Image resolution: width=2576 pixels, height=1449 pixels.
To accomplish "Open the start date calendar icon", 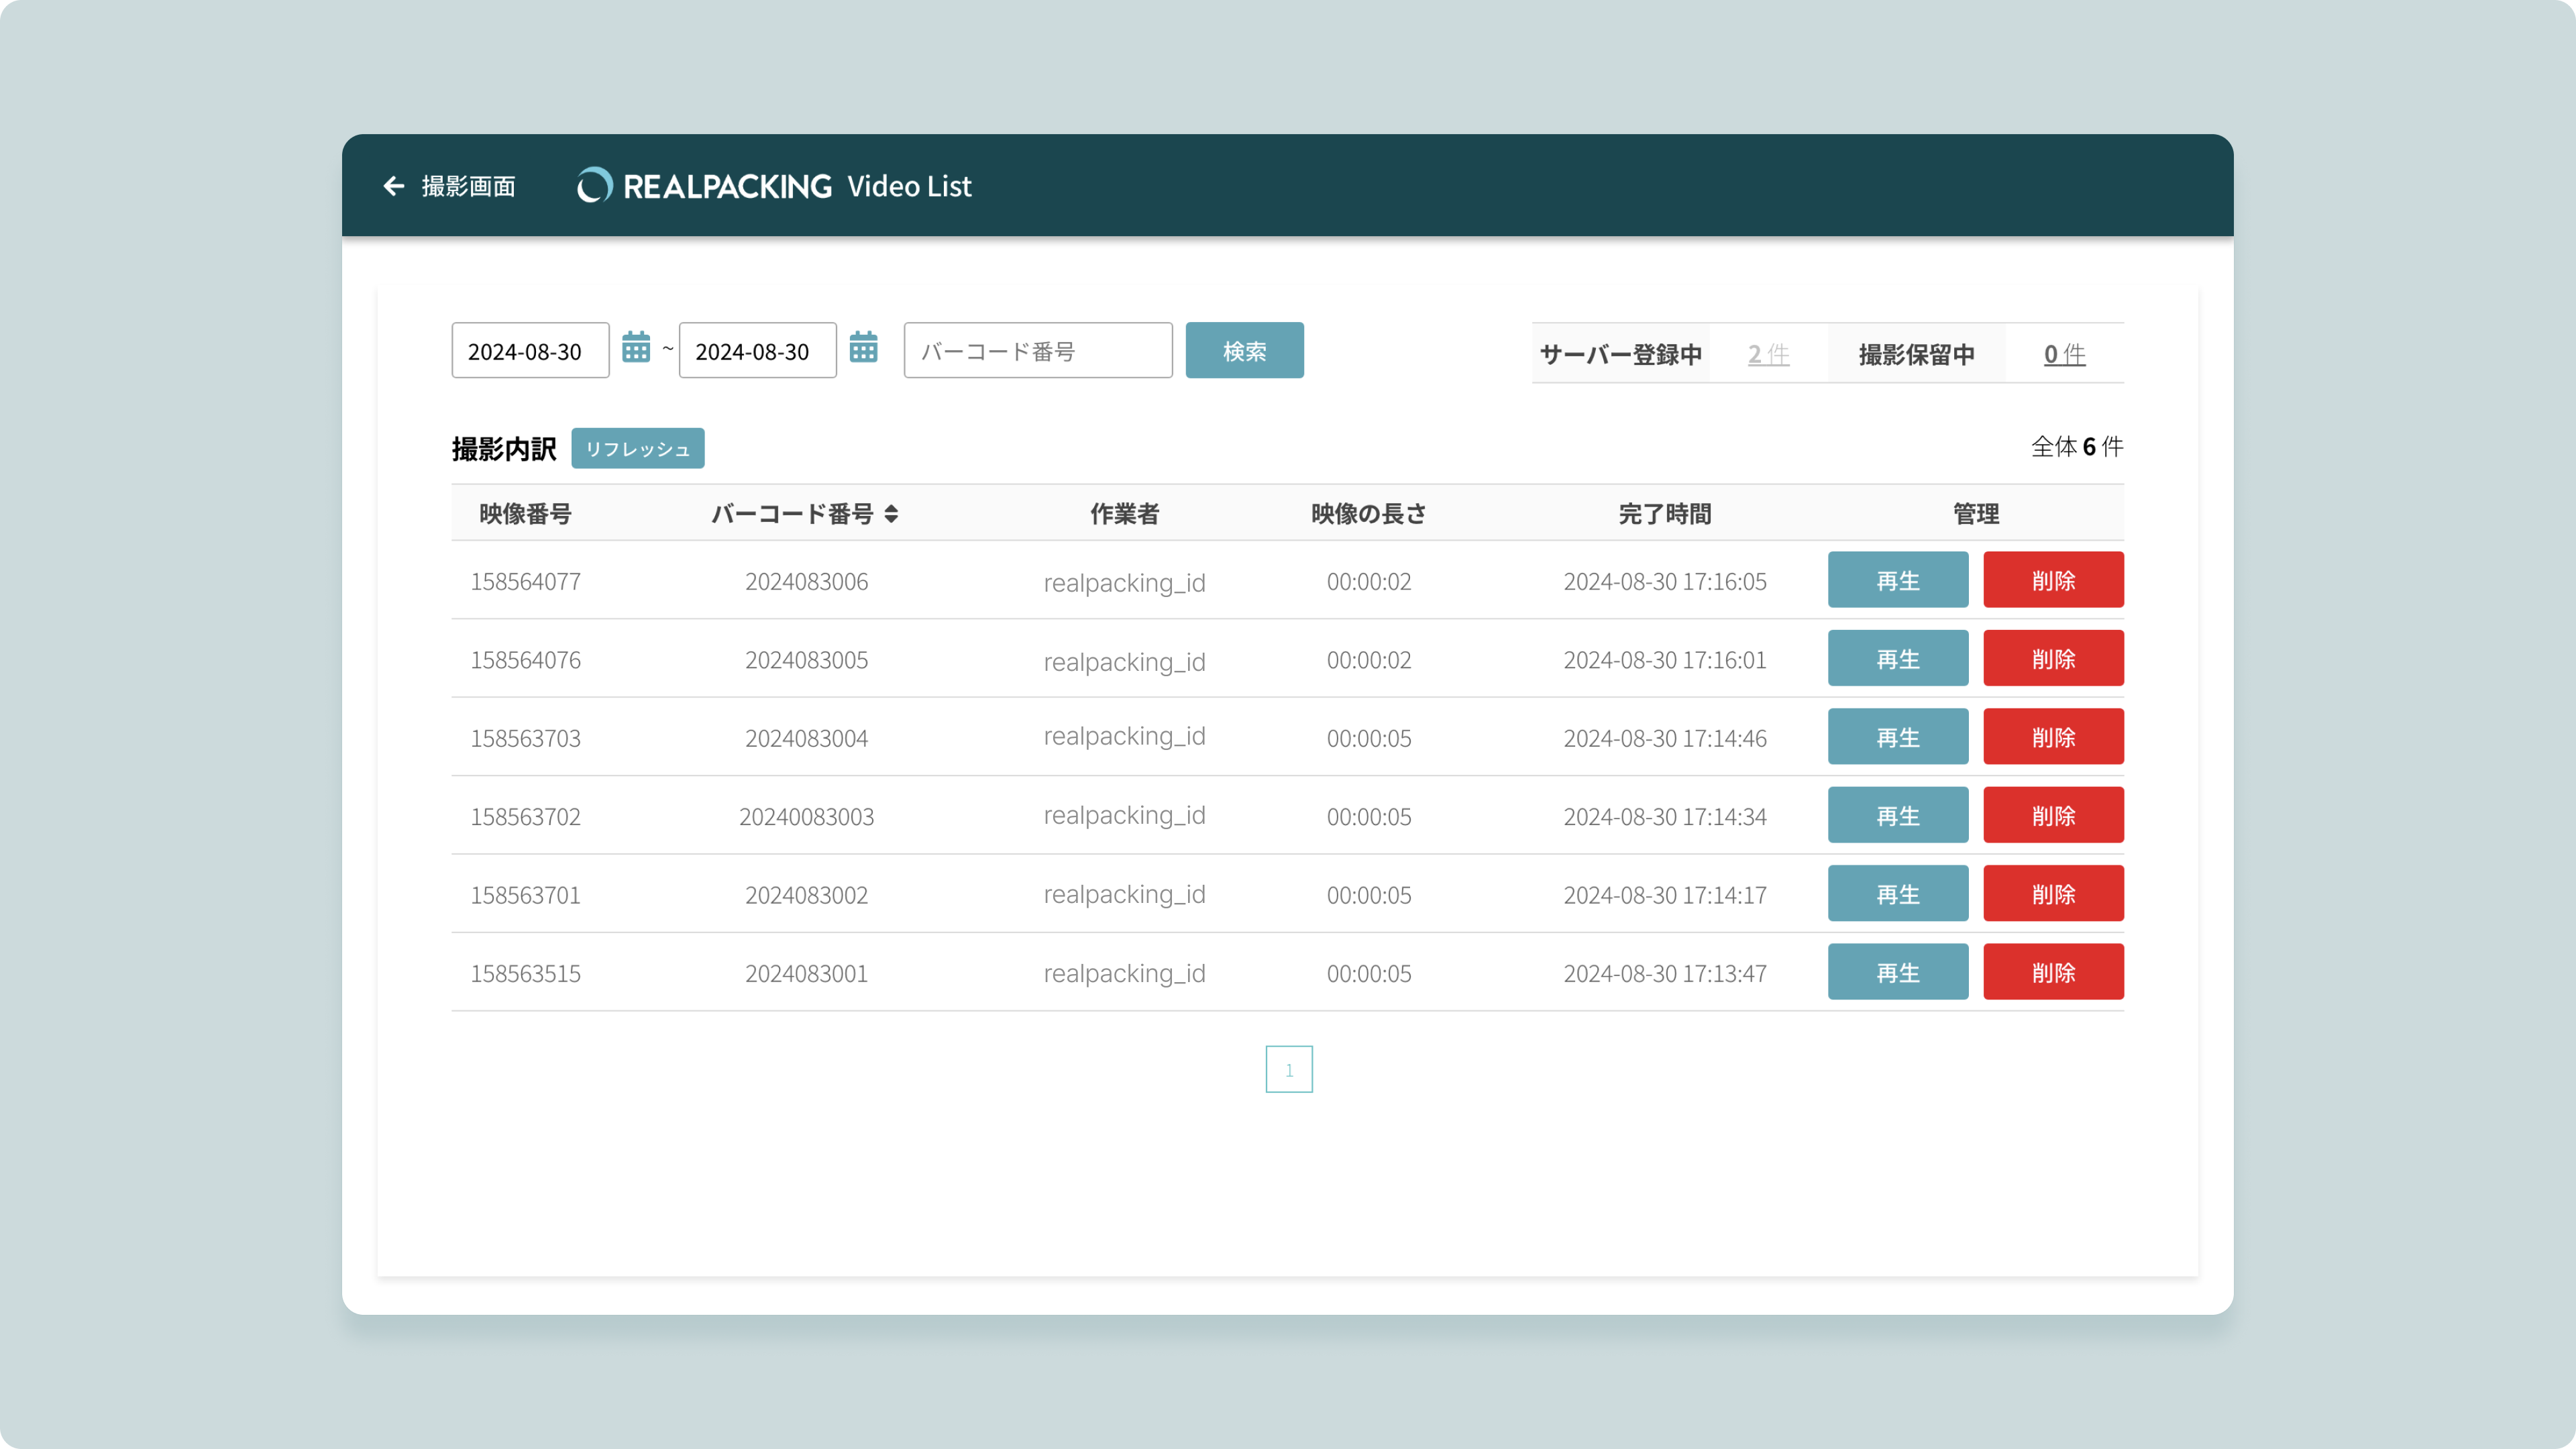I will [x=636, y=348].
